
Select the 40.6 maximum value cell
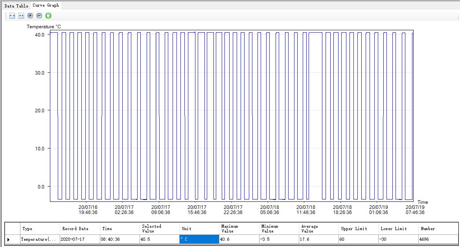(x=239, y=240)
